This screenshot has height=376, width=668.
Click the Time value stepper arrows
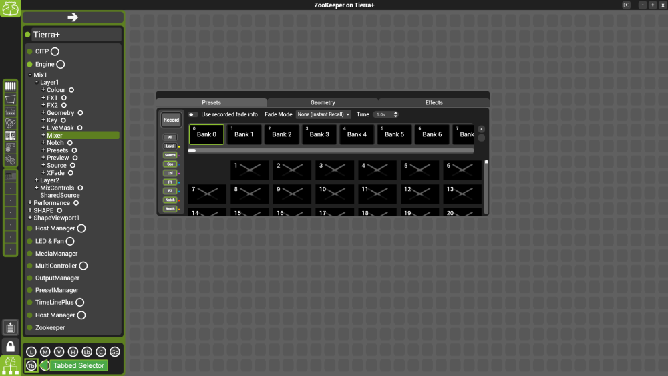(395, 114)
